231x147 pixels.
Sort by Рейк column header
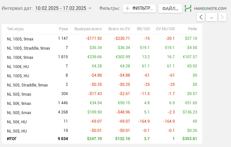click(192, 29)
